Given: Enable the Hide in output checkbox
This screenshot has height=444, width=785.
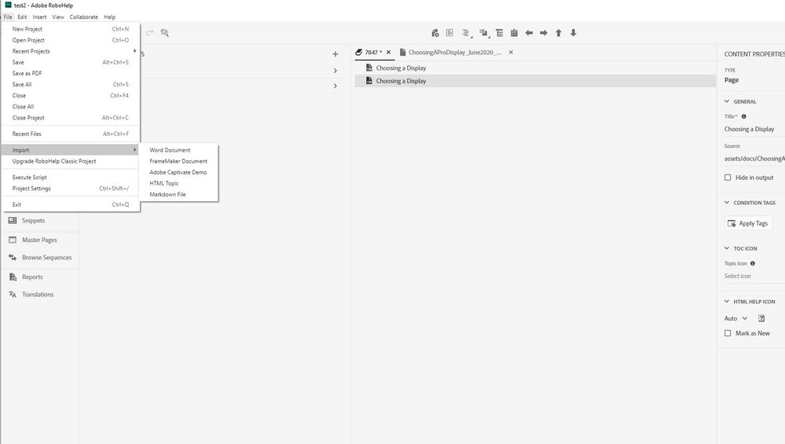Looking at the screenshot, I should coord(728,178).
